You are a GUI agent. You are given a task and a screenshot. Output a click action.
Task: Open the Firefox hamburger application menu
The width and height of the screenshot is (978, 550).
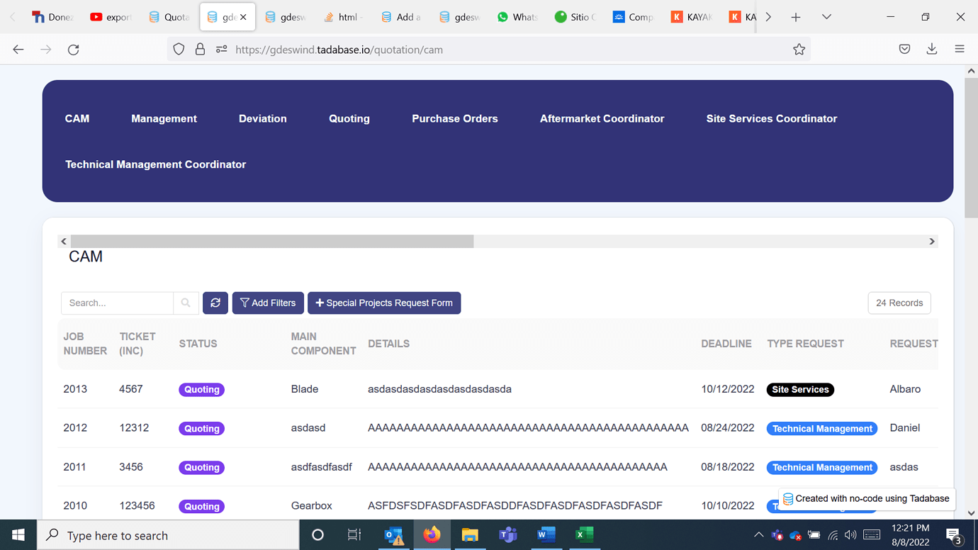[x=960, y=50]
